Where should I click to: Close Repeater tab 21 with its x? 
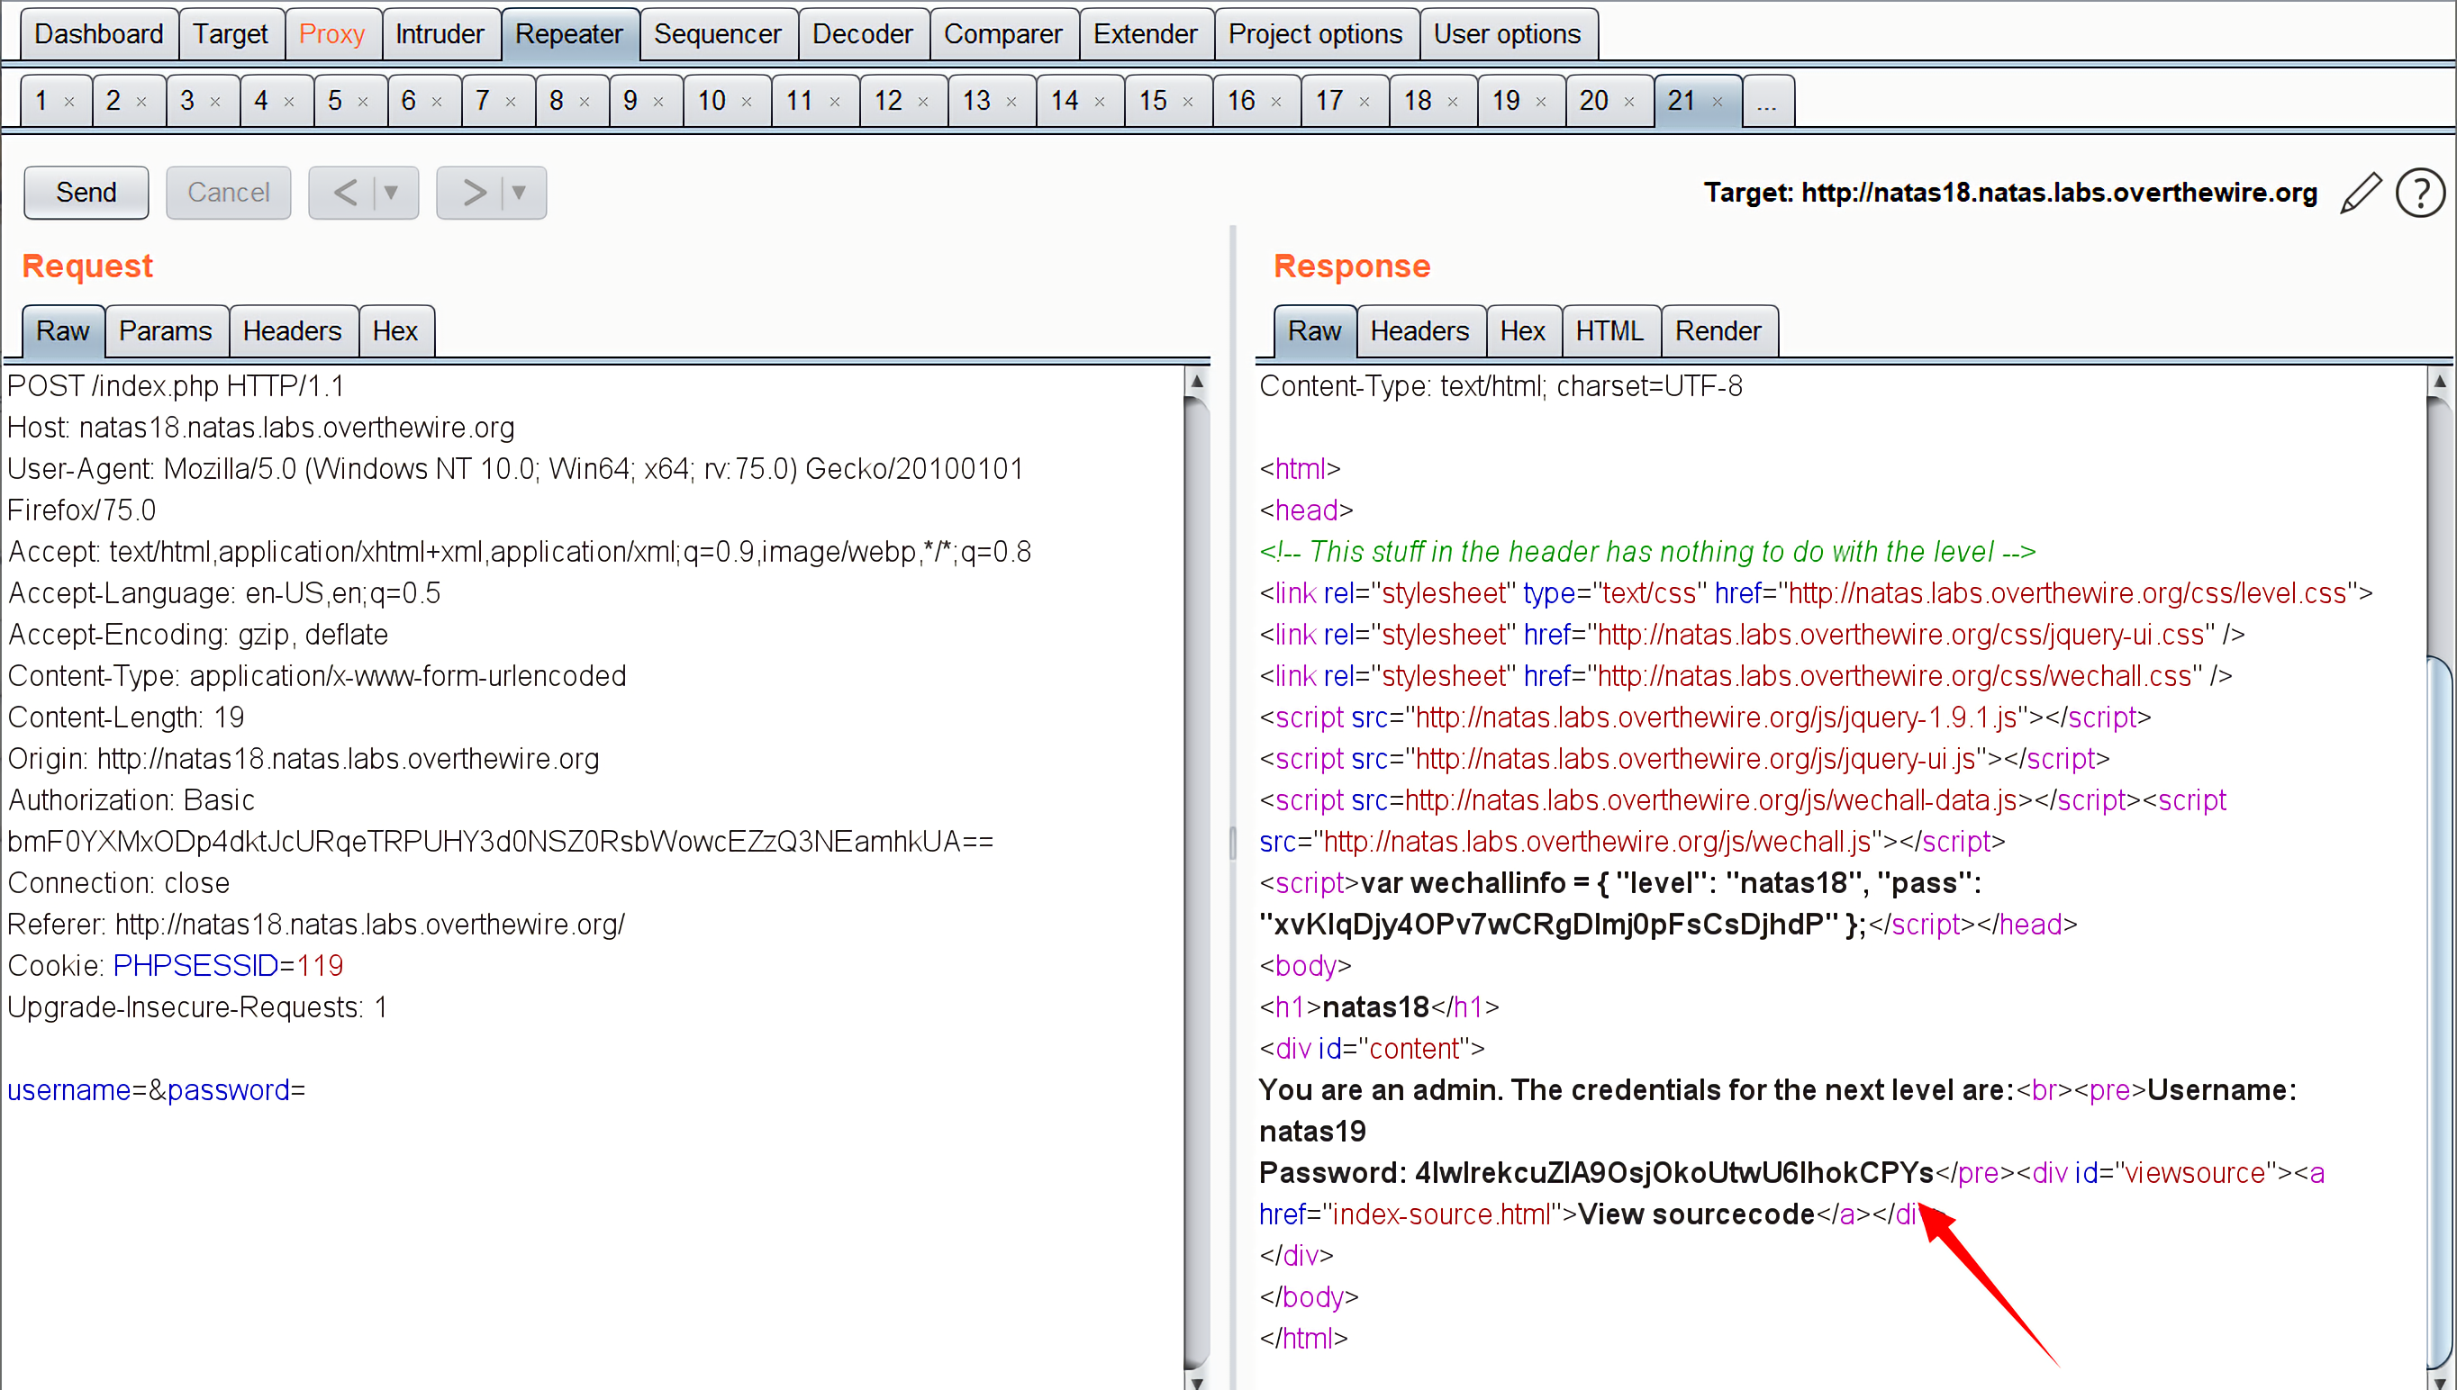pos(1718,101)
